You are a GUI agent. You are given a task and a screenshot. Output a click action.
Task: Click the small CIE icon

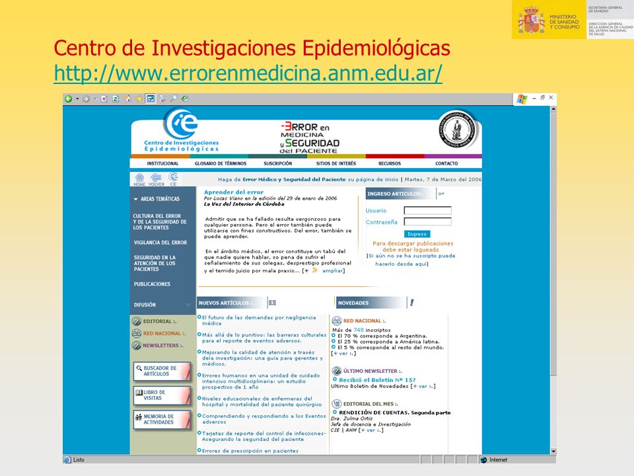pyautogui.click(x=174, y=179)
